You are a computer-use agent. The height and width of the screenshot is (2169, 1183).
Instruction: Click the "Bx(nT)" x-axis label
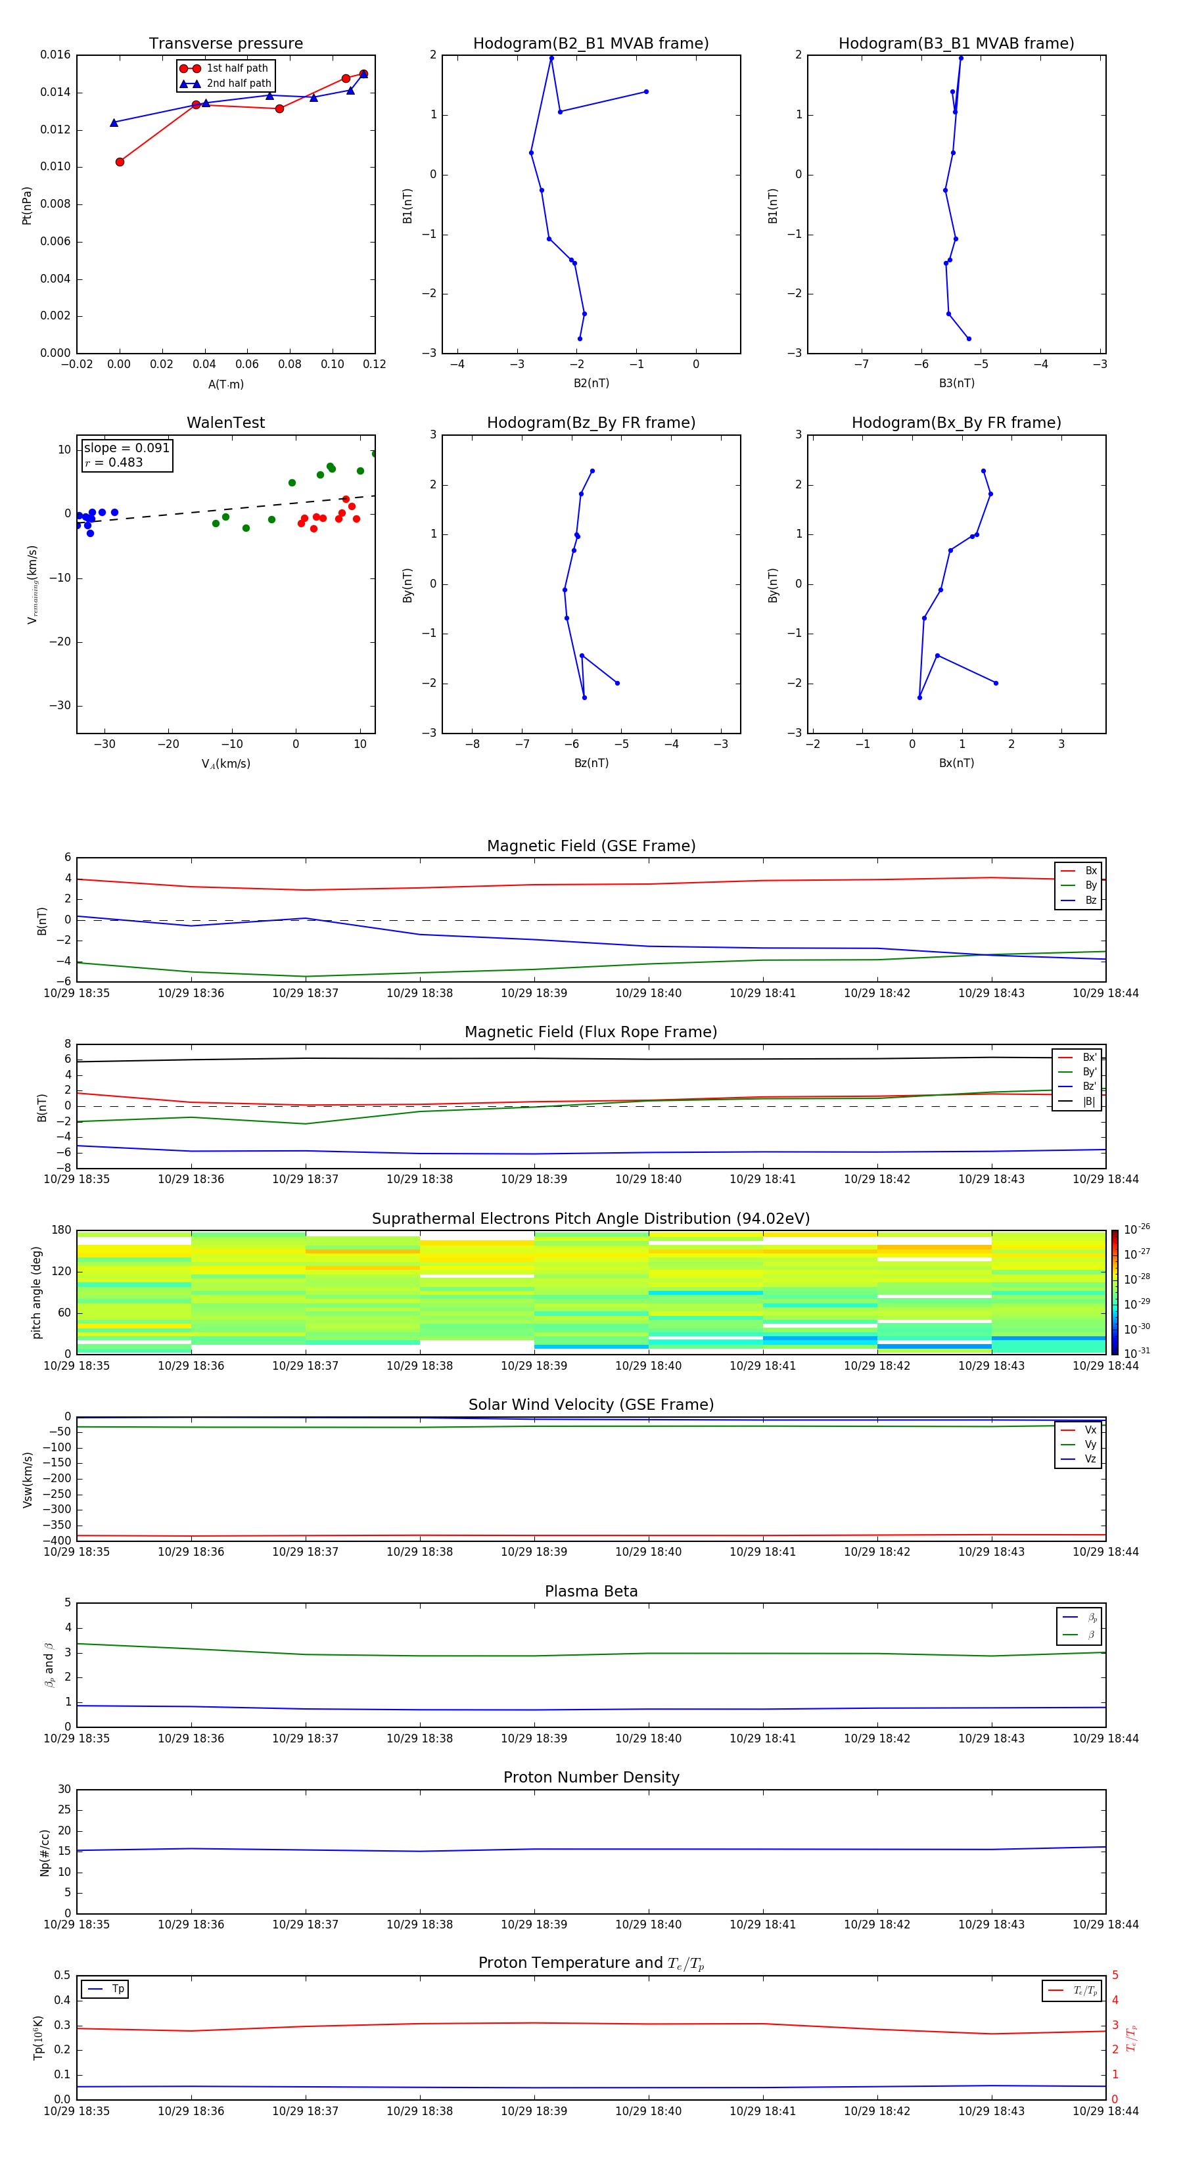956,763
